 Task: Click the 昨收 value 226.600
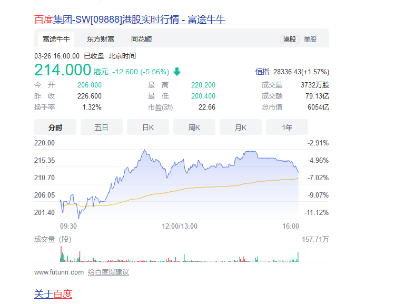tap(90, 96)
